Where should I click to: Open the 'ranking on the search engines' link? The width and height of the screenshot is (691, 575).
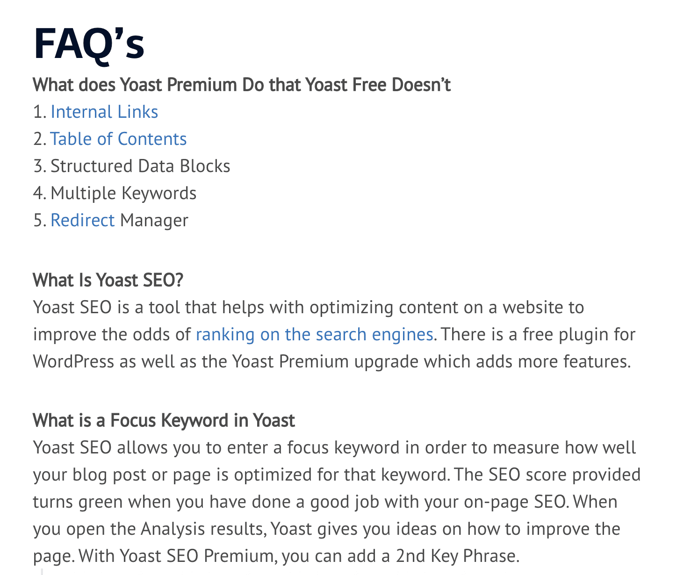(315, 335)
